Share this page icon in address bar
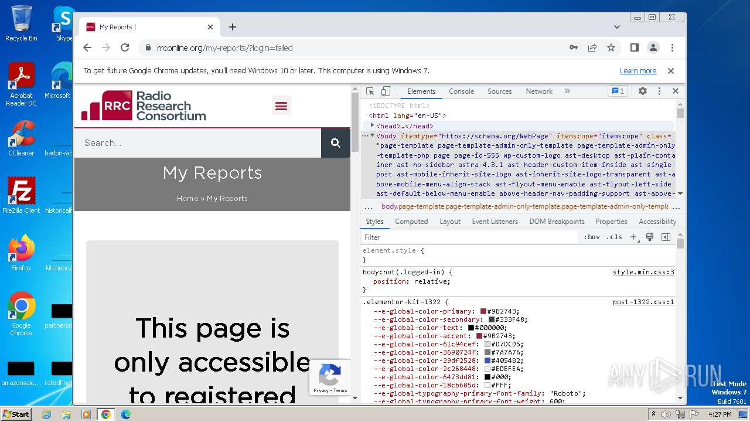 [592, 47]
